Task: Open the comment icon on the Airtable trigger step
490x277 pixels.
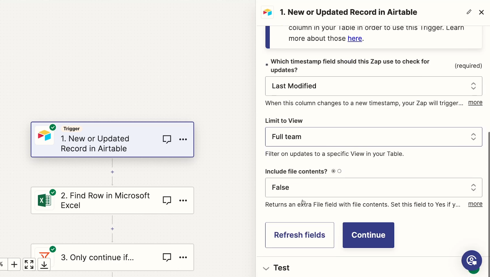Action: pos(167,139)
